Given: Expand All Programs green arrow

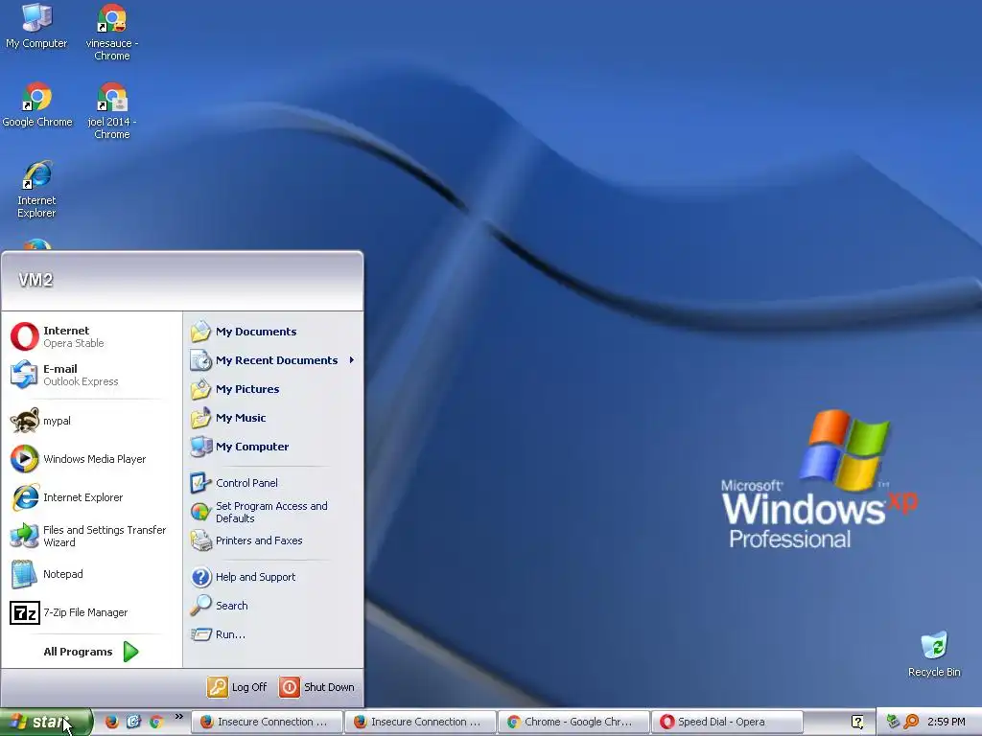Looking at the screenshot, I should (x=91, y=652).
